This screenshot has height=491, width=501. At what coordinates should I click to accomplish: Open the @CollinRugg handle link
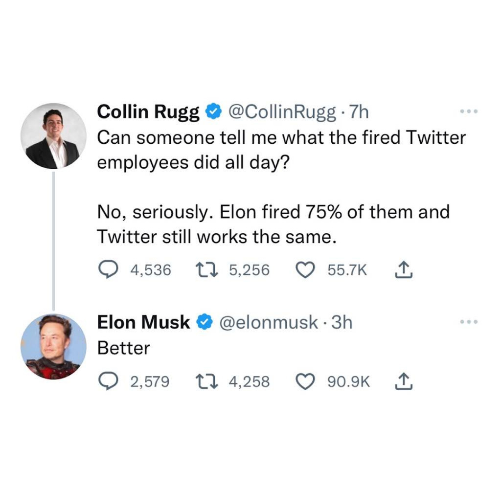pos(281,112)
